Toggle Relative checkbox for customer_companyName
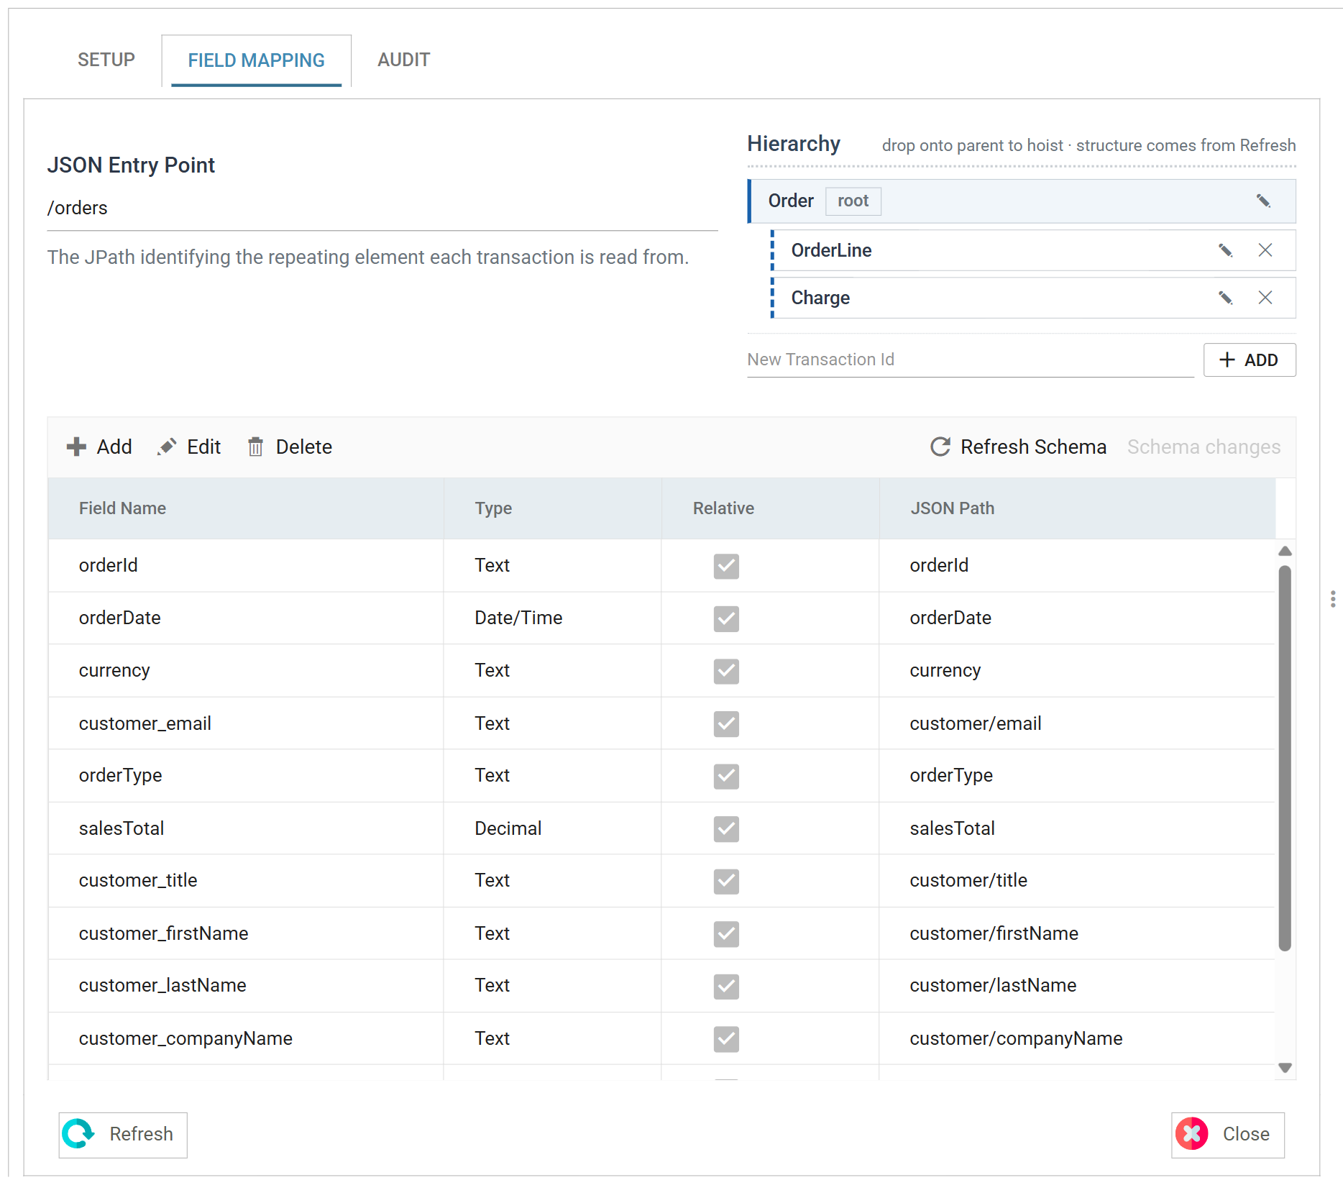This screenshot has width=1343, height=1198. pyautogui.click(x=726, y=1038)
